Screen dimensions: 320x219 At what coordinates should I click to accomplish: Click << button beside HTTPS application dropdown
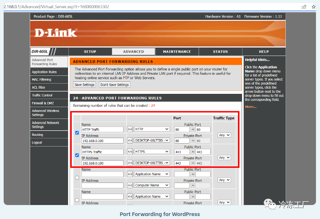[130, 152]
